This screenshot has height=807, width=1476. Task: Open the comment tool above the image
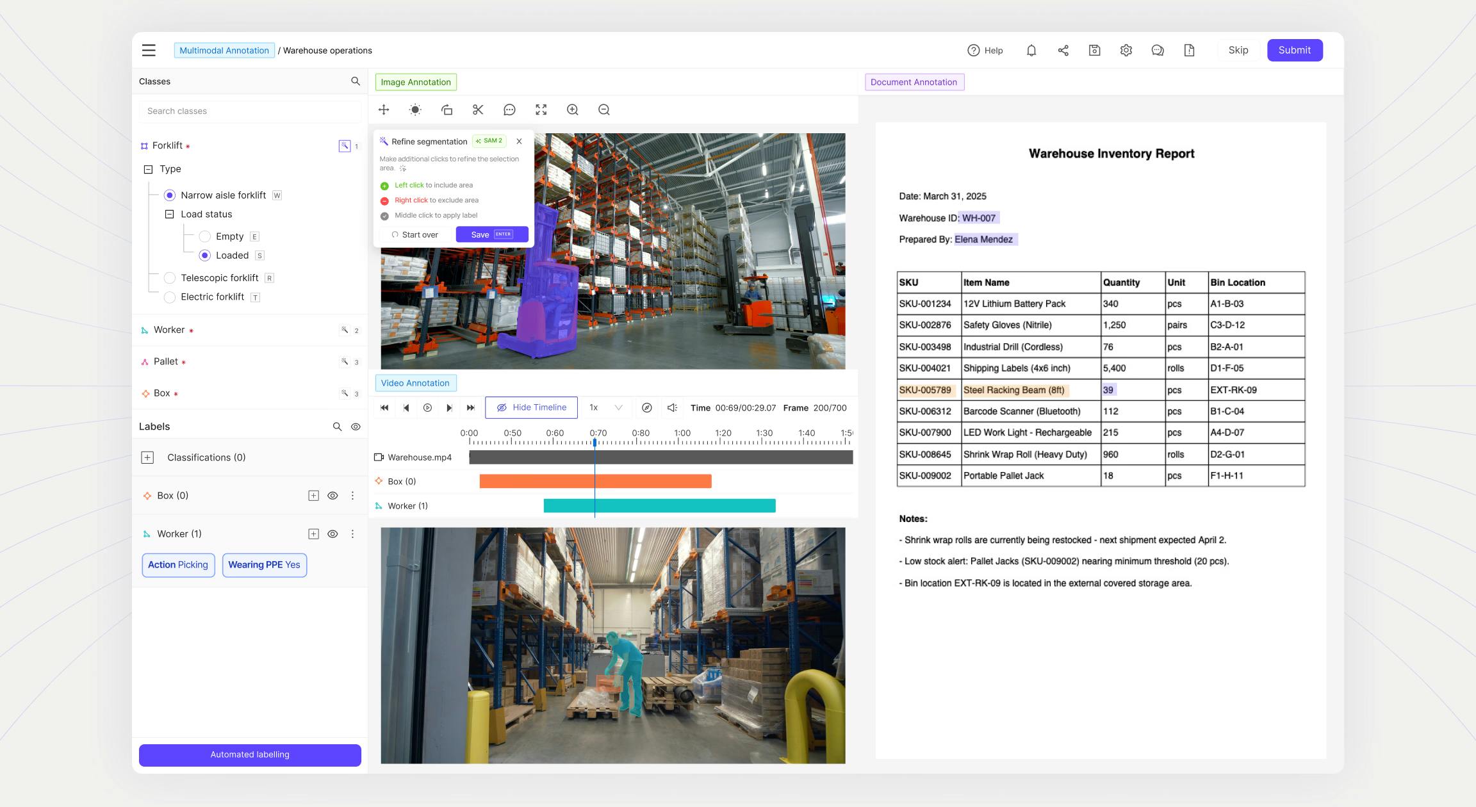pos(509,110)
